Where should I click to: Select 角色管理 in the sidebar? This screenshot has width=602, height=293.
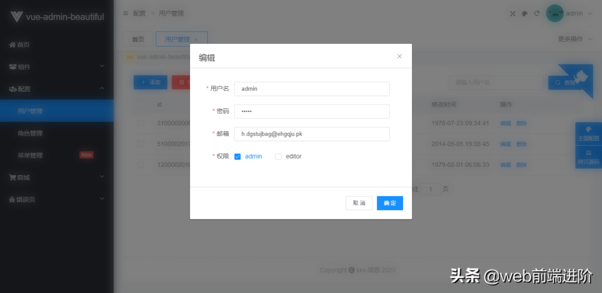click(x=57, y=133)
